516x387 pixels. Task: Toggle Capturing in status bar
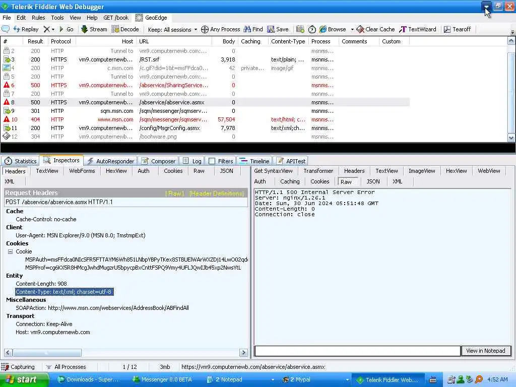coord(19,367)
